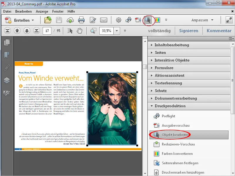Click Preflight in Druckproduktion
Image resolution: width=235 pixels, height=176 pixels.
(x=168, y=116)
